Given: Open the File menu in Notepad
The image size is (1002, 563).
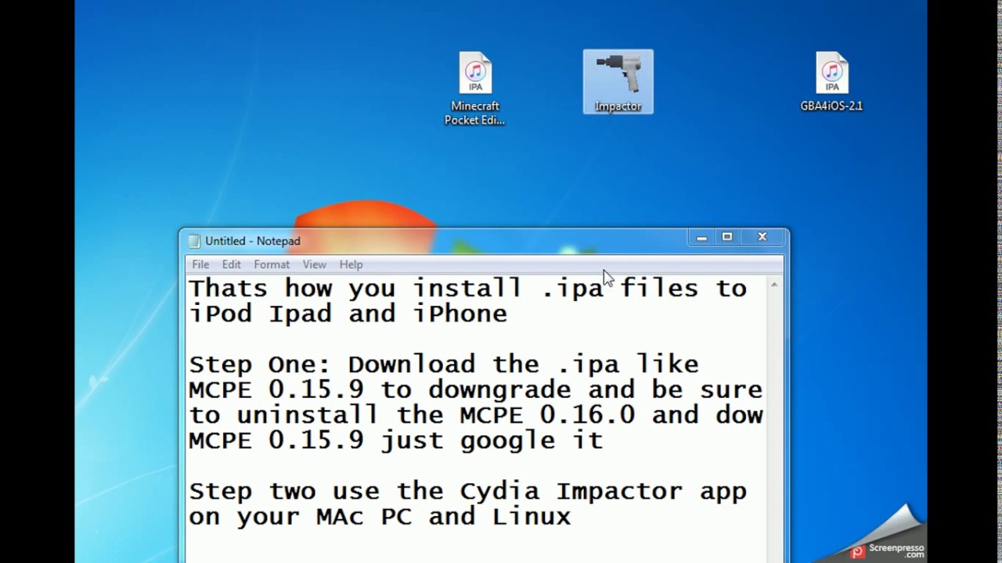Looking at the screenshot, I should [200, 264].
